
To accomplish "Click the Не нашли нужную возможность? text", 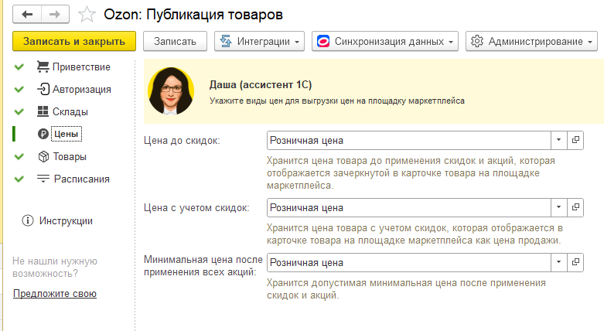I will [55, 267].
